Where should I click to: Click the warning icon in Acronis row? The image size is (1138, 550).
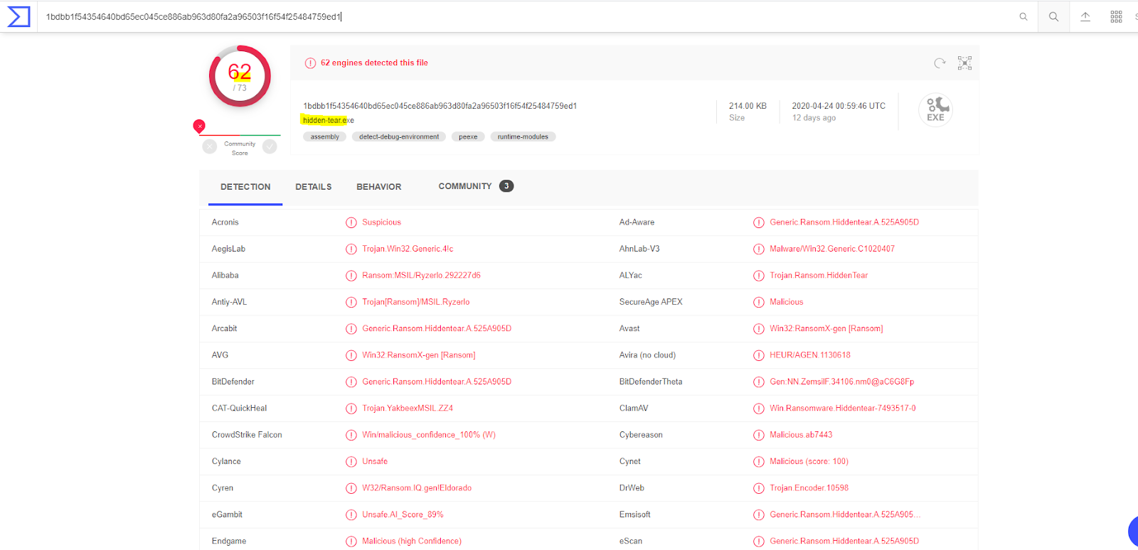(x=351, y=222)
